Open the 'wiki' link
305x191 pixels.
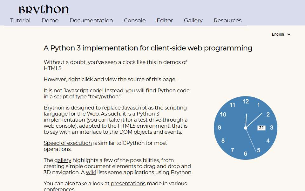pos(91,172)
